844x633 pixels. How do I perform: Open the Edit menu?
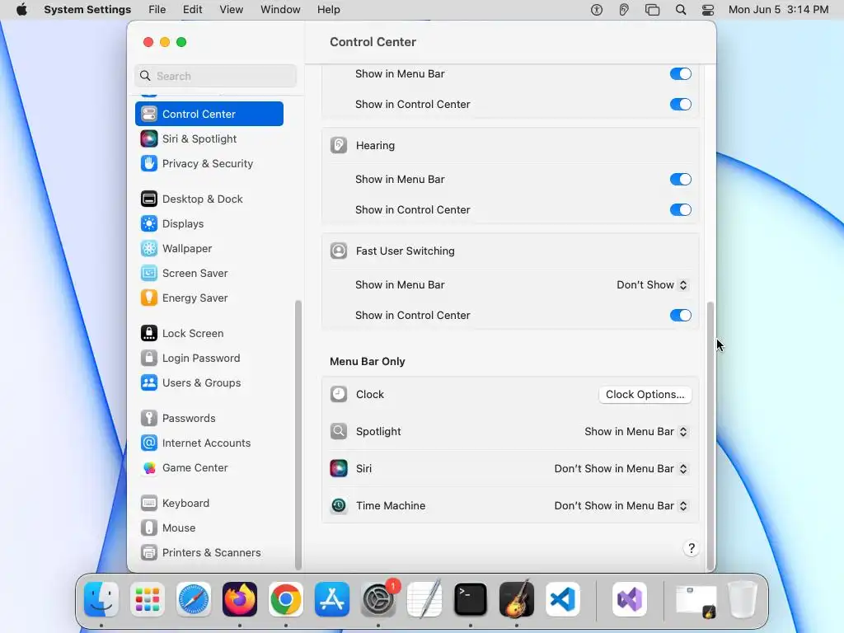[x=192, y=10]
